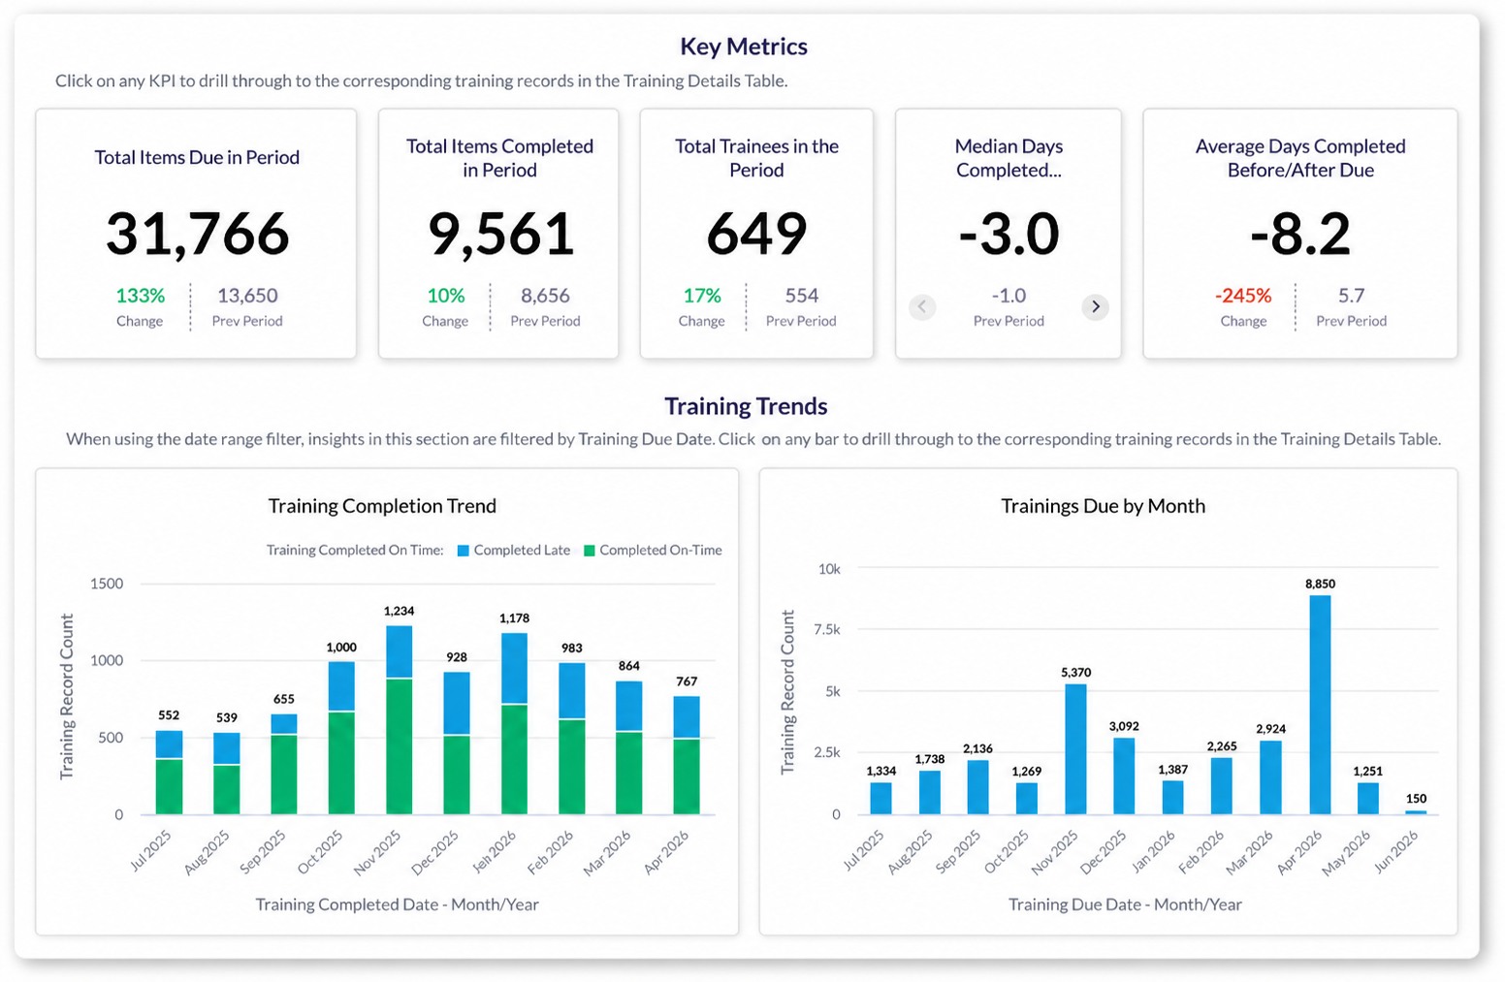Click the Jun 2026 bar showing 150
This screenshot has height=982, width=1505.
[x=1416, y=812]
